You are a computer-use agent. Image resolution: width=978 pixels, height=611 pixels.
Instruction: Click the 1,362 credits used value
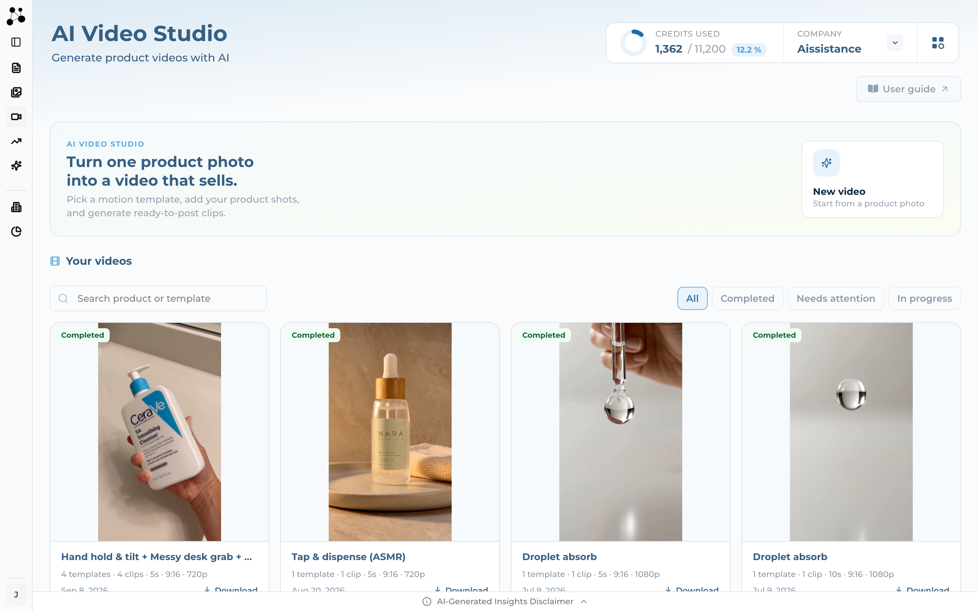click(668, 49)
